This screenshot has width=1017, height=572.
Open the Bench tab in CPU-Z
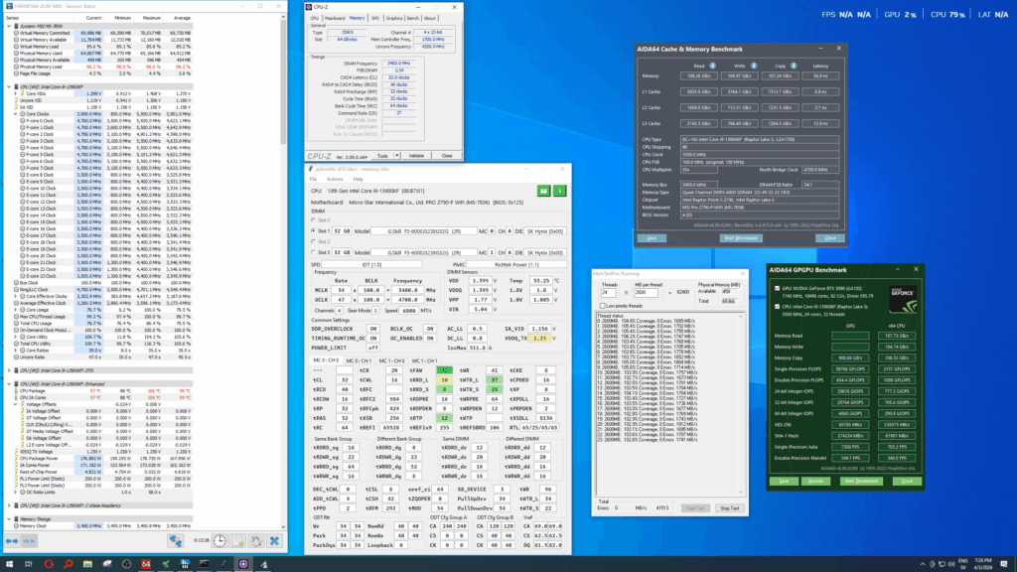tap(412, 18)
